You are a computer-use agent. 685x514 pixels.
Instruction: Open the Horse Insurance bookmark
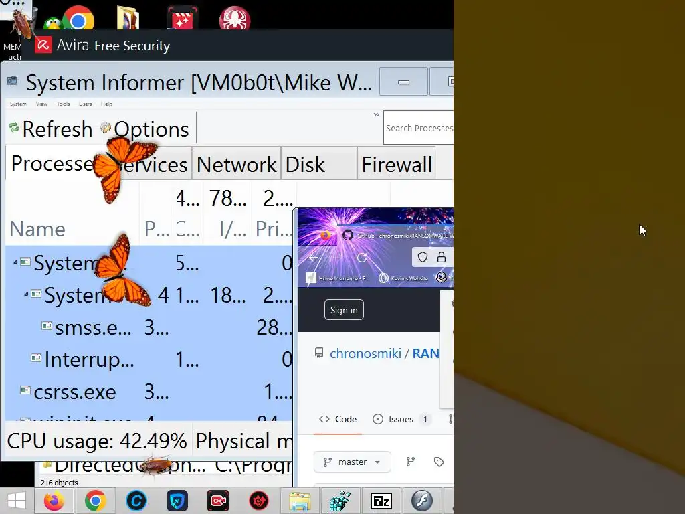tap(337, 278)
